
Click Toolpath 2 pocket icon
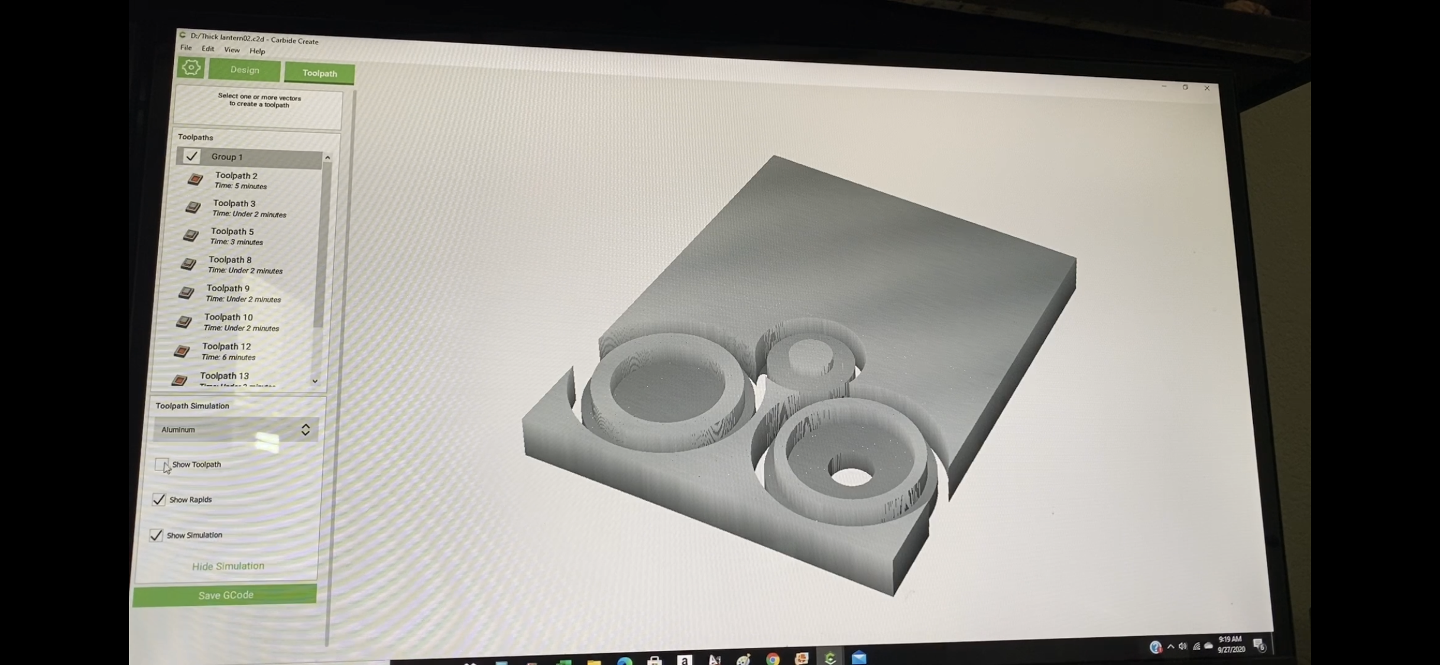pos(195,179)
